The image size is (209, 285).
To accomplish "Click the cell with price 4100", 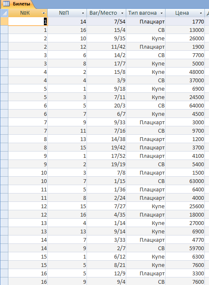I will point(185,156).
